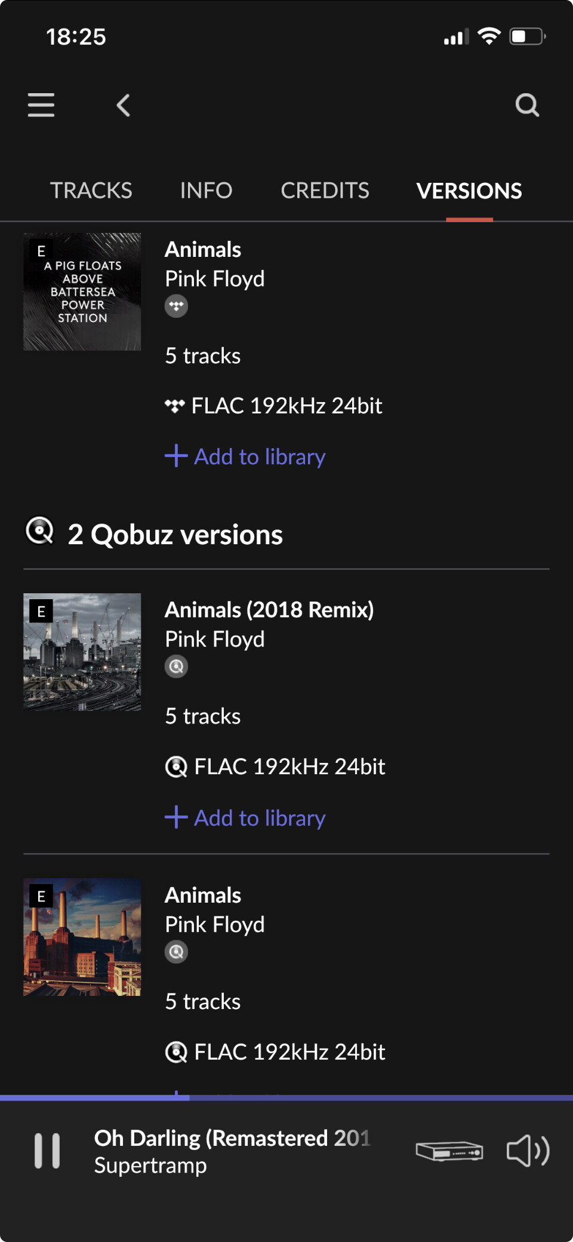
Task: Pause the currently playing track
Action: point(47,1150)
